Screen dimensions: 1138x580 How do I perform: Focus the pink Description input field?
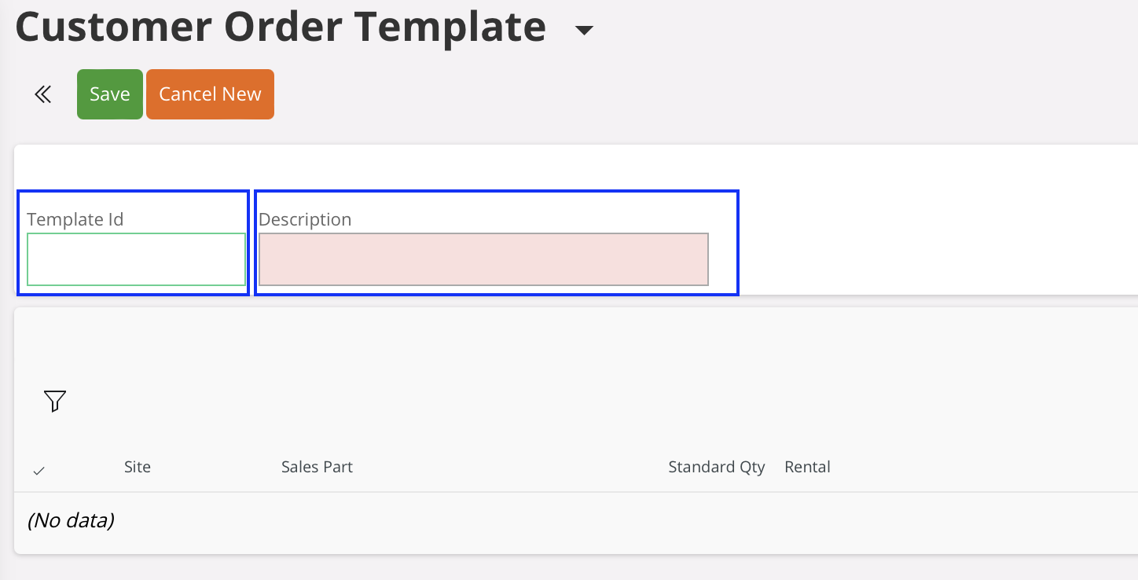[x=483, y=259]
